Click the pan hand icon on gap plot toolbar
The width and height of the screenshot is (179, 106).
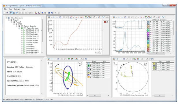pos(124,59)
